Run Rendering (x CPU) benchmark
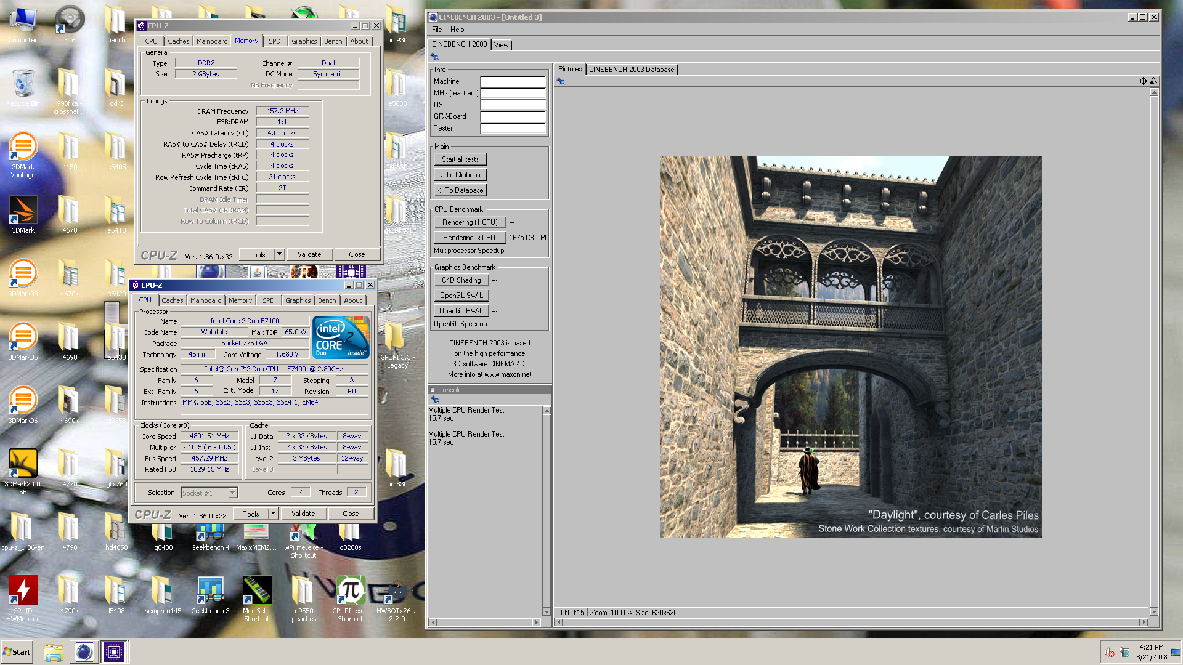Image resolution: width=1183 pixels, height=665 pixels. tap(470, 238)
